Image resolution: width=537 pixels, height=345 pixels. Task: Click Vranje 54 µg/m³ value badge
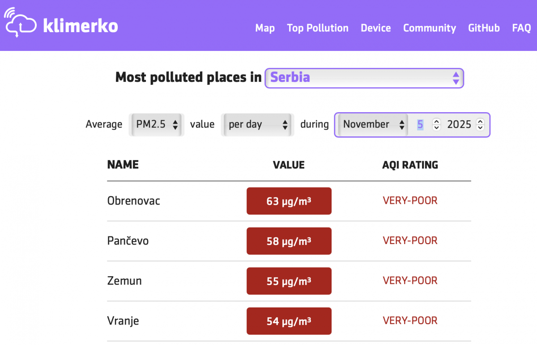click(x=289, y=321)
